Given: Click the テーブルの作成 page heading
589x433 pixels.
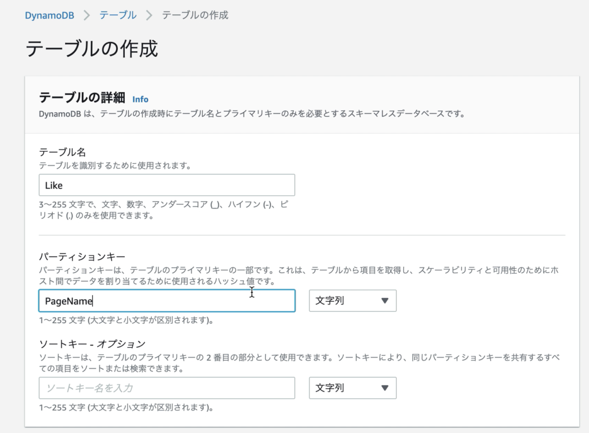Looking at the screenshot, I should 91,49.
